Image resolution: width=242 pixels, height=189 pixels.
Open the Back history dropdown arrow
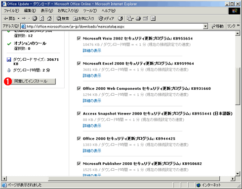point(18,18)
